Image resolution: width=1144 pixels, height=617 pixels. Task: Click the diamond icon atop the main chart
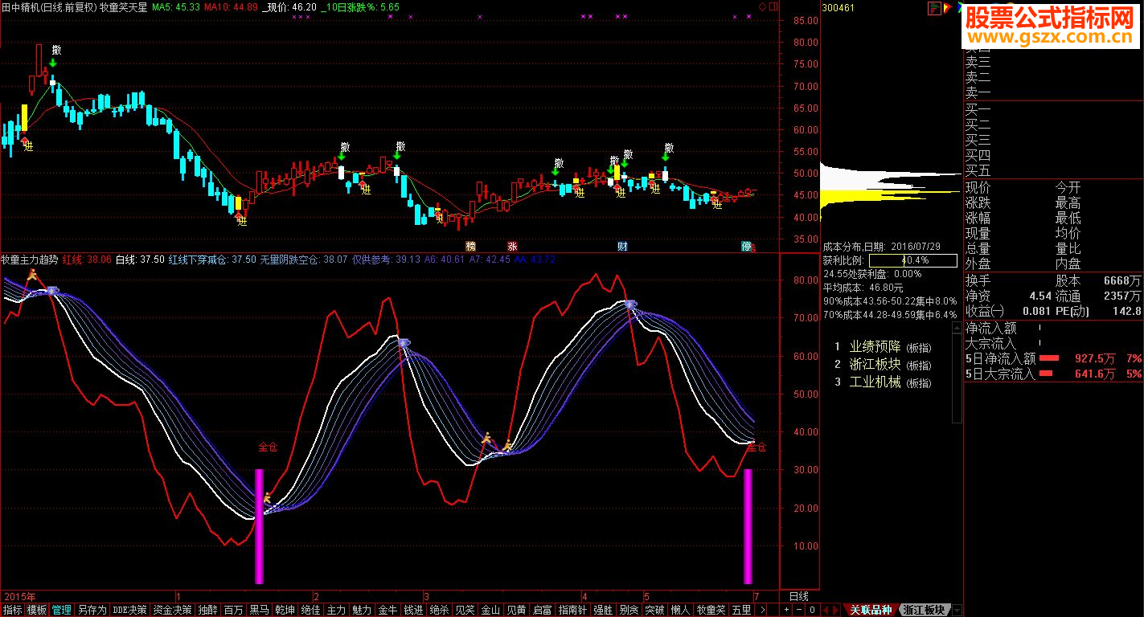coord(763,7)
